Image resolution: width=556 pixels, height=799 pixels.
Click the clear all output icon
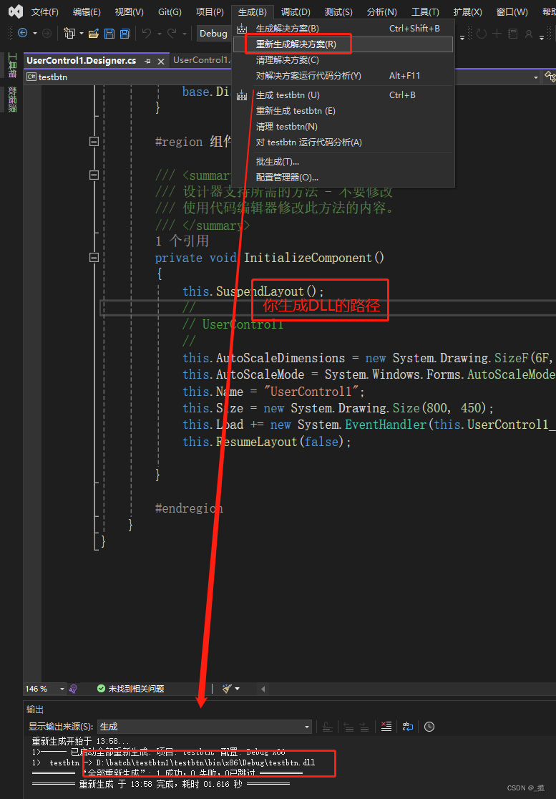click(x=386, y=727)
